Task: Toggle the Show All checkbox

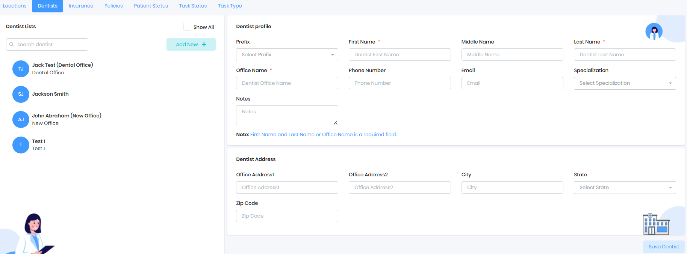Action: coord(187,27)
